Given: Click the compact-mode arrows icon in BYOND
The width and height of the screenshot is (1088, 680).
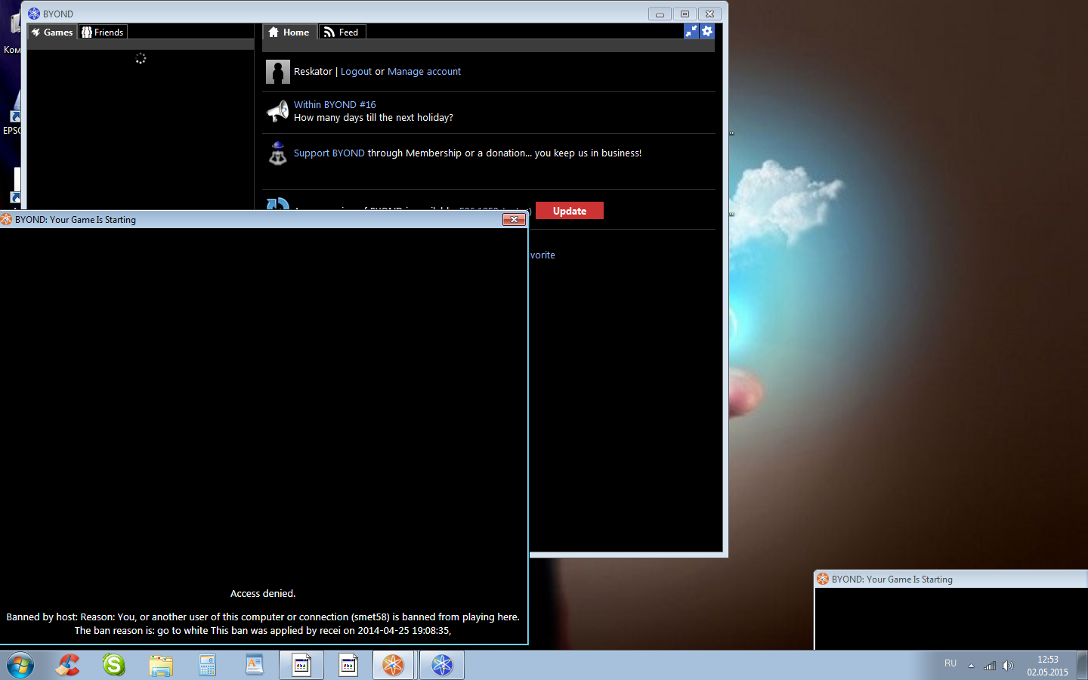Looking at the screenshot, I should 691,31.
